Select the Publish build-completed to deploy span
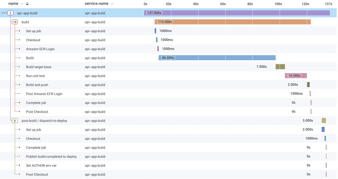Screen dimensions: 338x179 click(51, 157)
